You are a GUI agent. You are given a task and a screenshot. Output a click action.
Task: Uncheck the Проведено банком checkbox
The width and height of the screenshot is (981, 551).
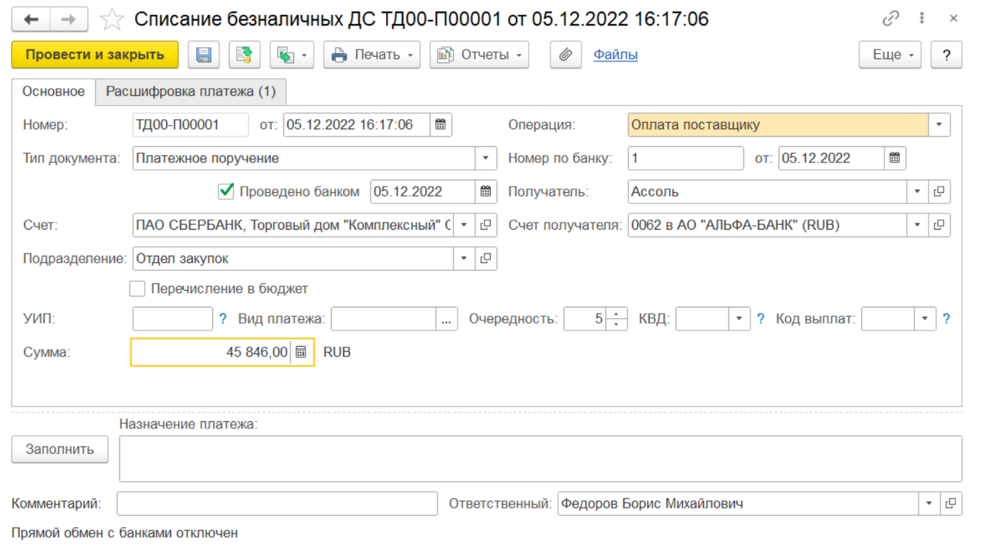226,192
